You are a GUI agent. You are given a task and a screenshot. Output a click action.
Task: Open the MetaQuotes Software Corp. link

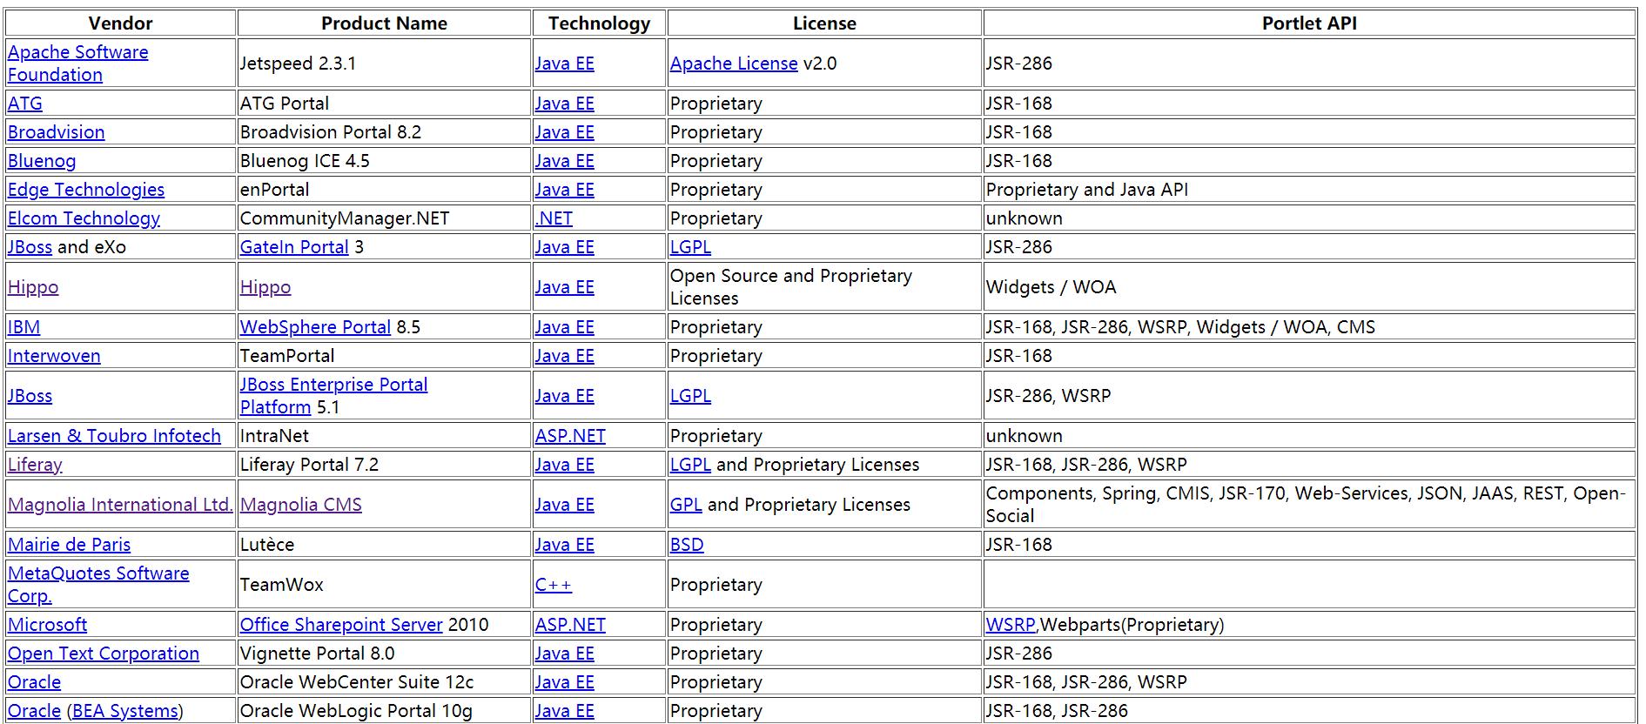tap(98, 585)
